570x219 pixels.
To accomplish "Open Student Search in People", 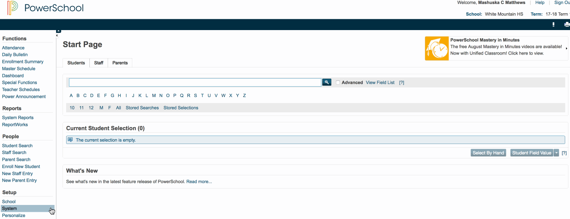I will pos(17,146).
